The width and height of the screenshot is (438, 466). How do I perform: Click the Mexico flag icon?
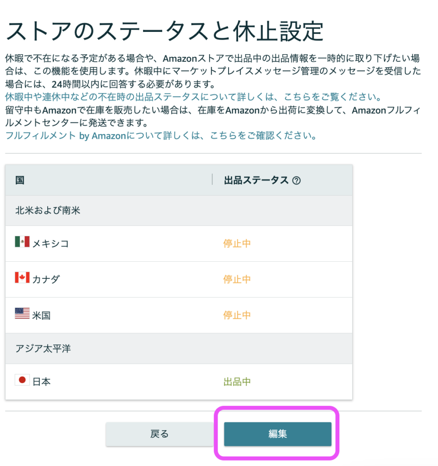coord(22,243)
